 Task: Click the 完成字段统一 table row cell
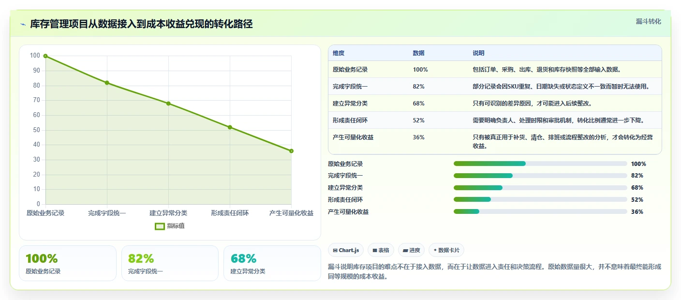[350, 87]
